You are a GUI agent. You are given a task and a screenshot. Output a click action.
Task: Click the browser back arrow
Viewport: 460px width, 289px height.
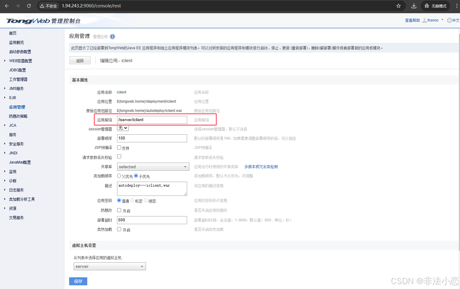tap(7, 6)
